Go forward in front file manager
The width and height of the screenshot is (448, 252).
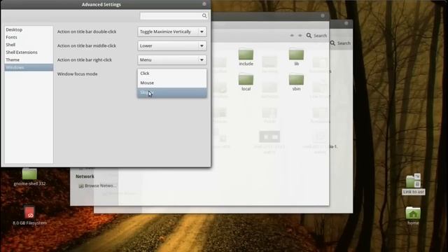pyautogui.click(x=300, y=36)
